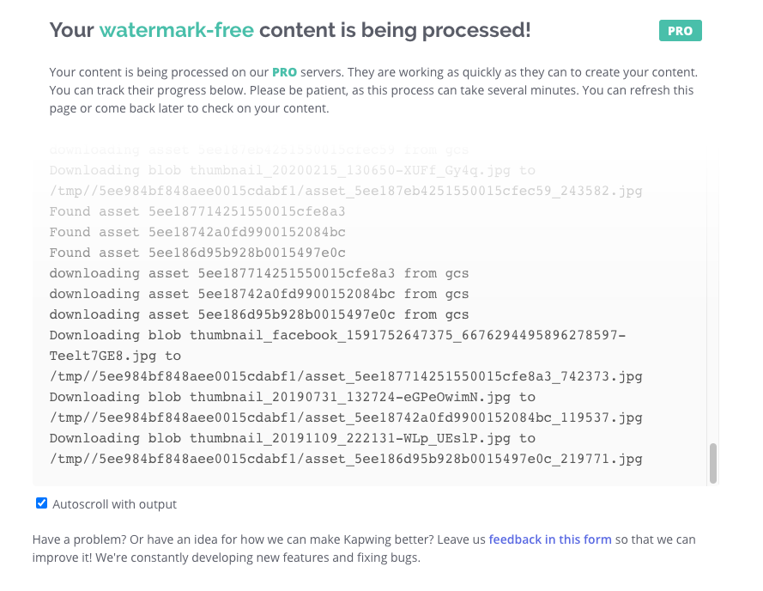The height and width of the screenshot is (591, 763).
Task: Click the asset_5ee18742a0fd9900152084bc_119537.jpg path line
Action: click(x=346, y=417)
